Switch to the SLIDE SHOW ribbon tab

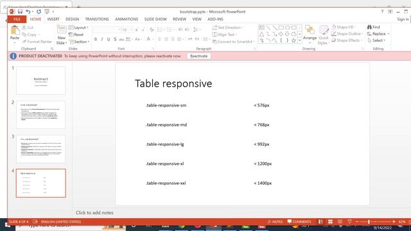[155, 19]
